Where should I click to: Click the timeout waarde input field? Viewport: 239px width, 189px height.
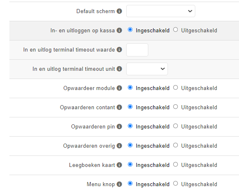click(x=137, y=50)
